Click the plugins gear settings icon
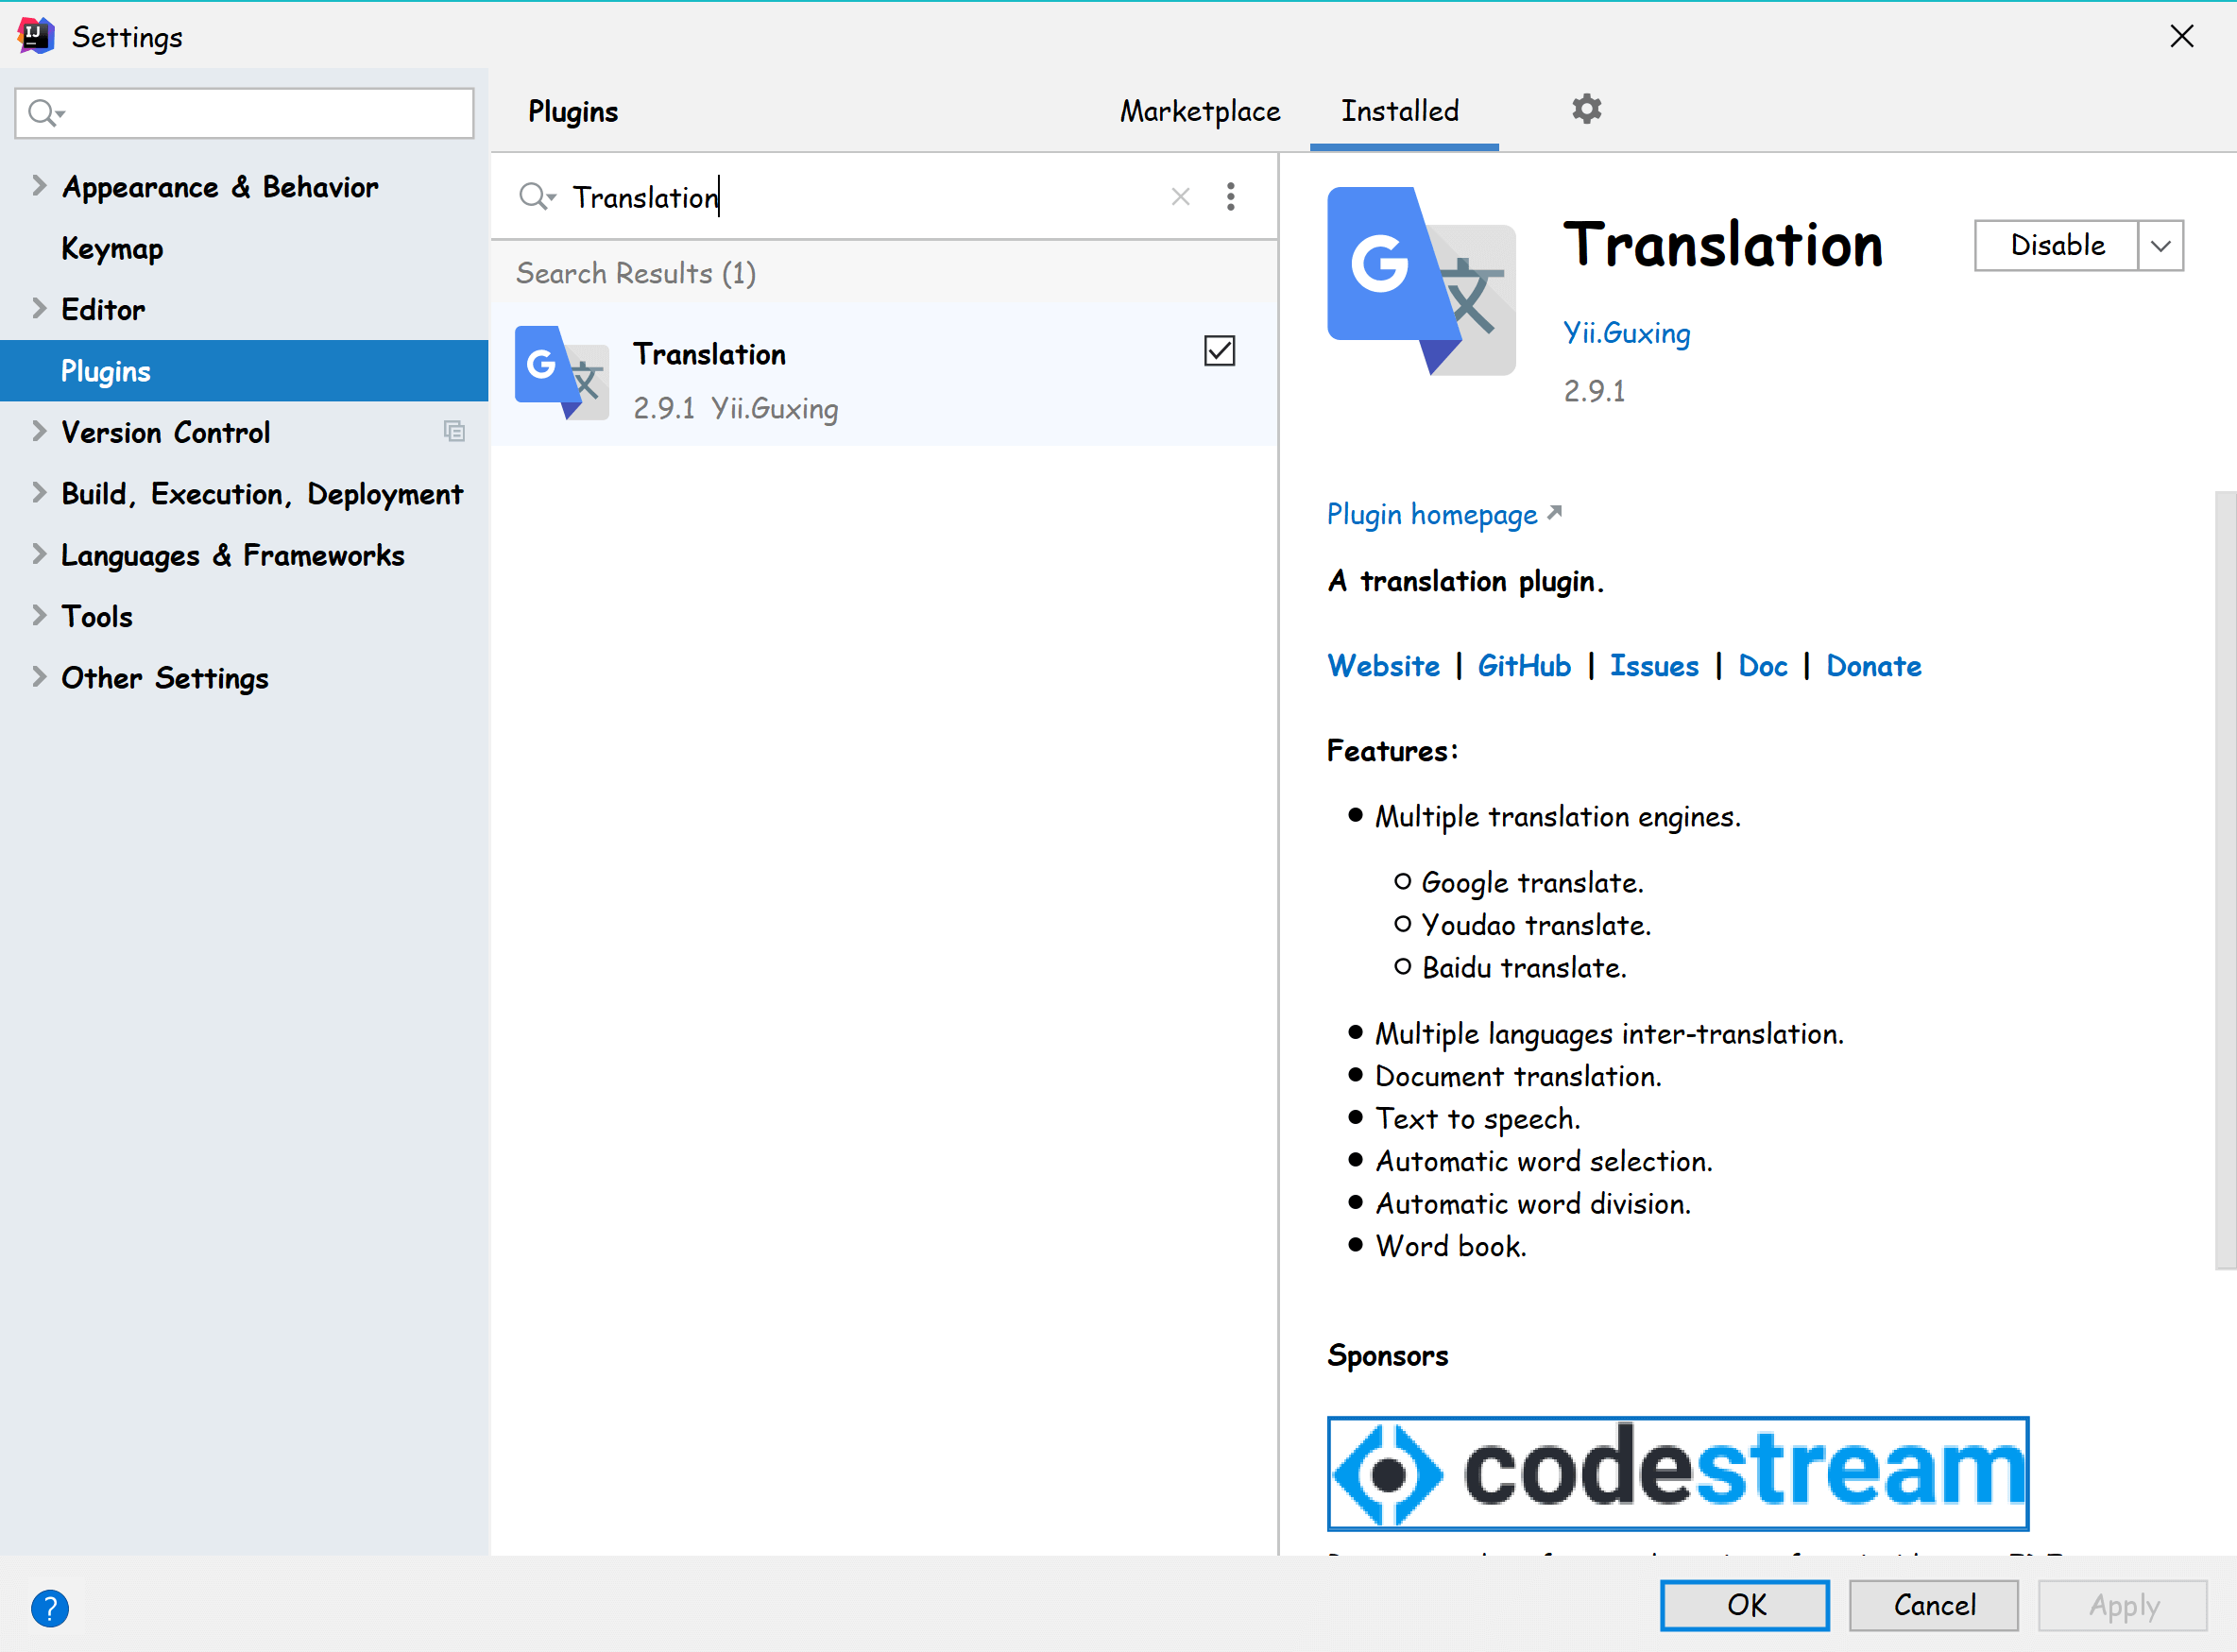 pos(1586,109)
